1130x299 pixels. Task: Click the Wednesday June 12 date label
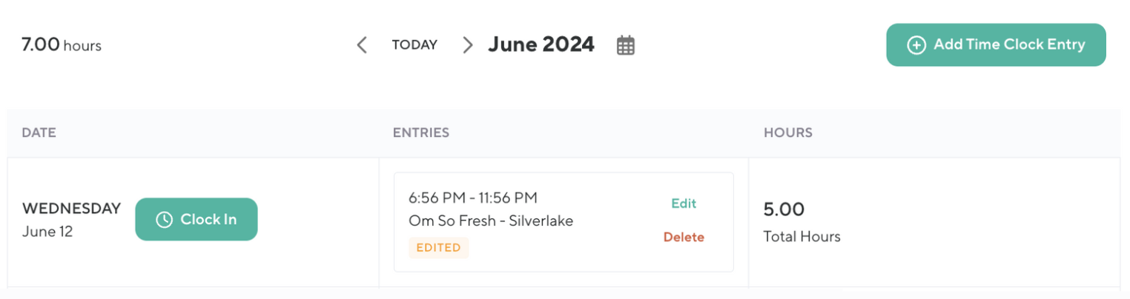coord(71,219)
